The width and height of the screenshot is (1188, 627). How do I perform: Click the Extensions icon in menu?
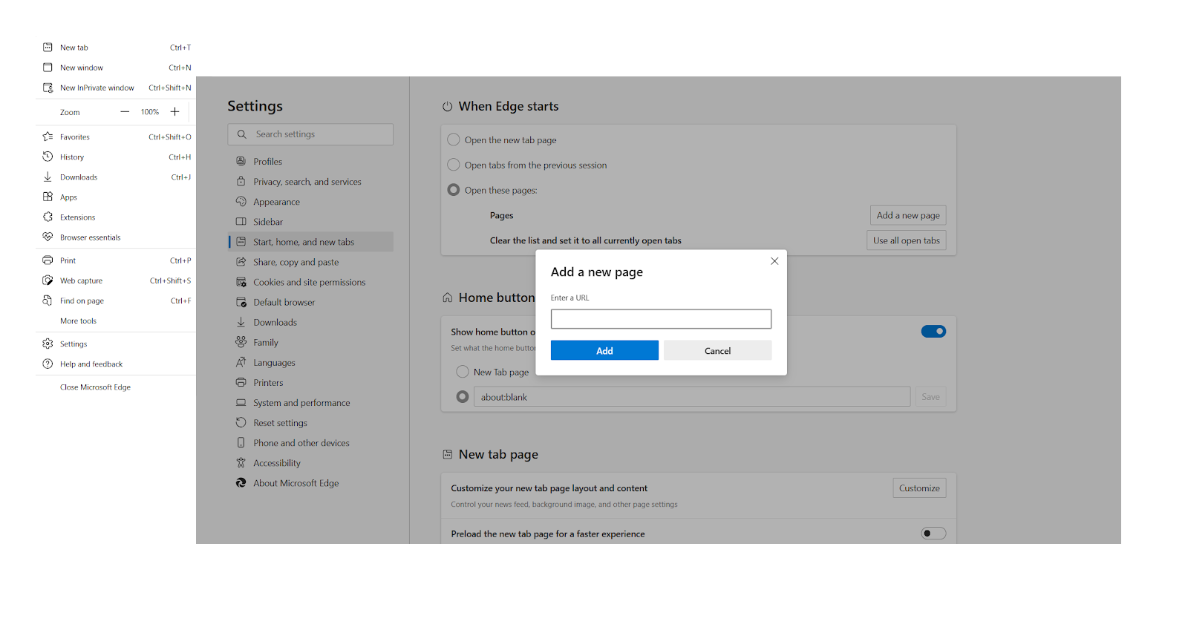(x=48, y=217)
